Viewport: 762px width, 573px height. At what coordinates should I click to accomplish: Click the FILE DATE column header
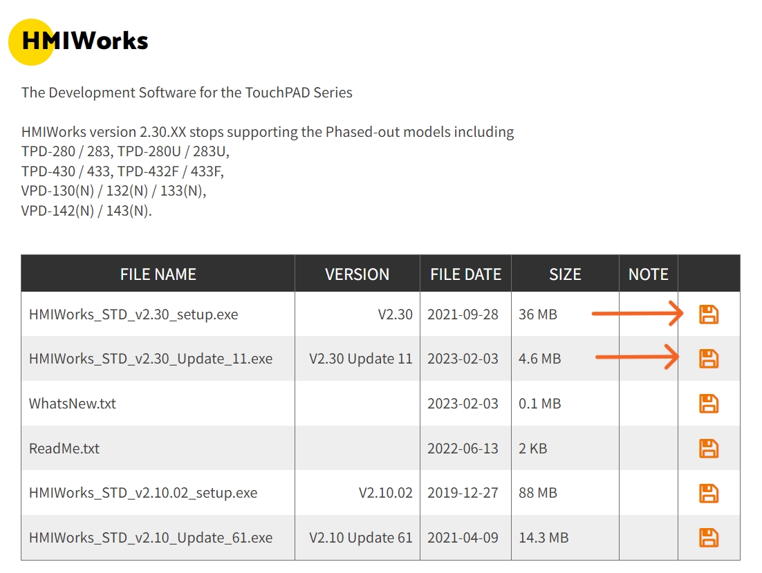[465, 274]
